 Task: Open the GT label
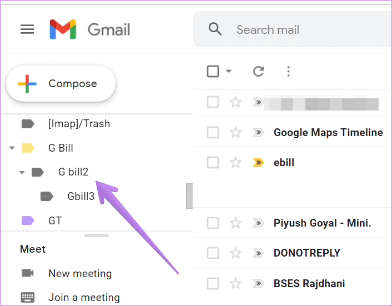coord(55,220)
